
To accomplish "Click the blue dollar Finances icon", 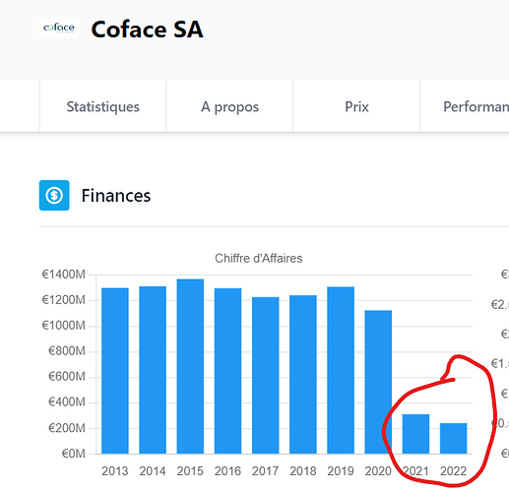I will (x=54, y=195).
